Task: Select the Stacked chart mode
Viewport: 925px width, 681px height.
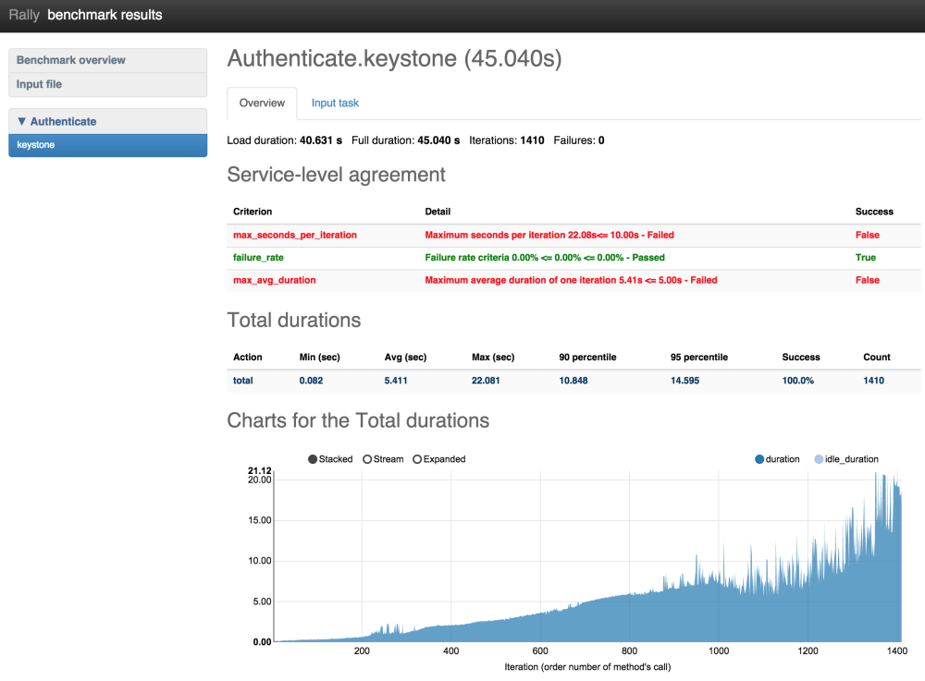Action: coord(330,459)
